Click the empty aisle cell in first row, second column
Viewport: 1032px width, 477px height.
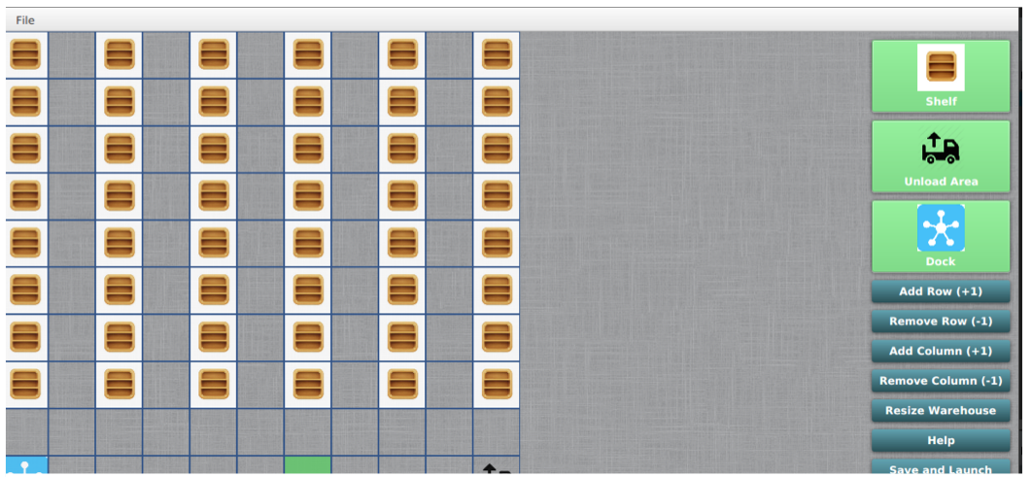pos(72,54)
